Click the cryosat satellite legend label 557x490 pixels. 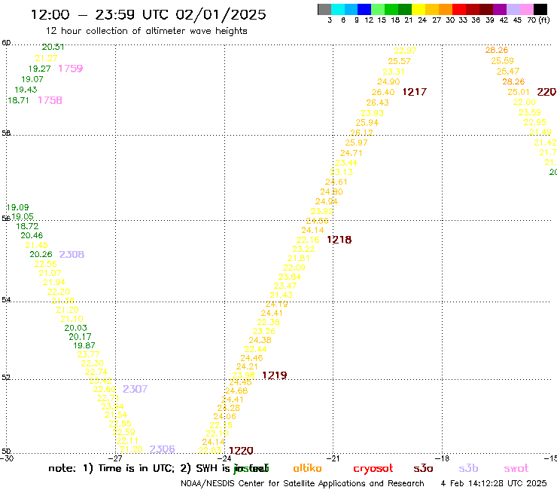[x=373, y=469]
